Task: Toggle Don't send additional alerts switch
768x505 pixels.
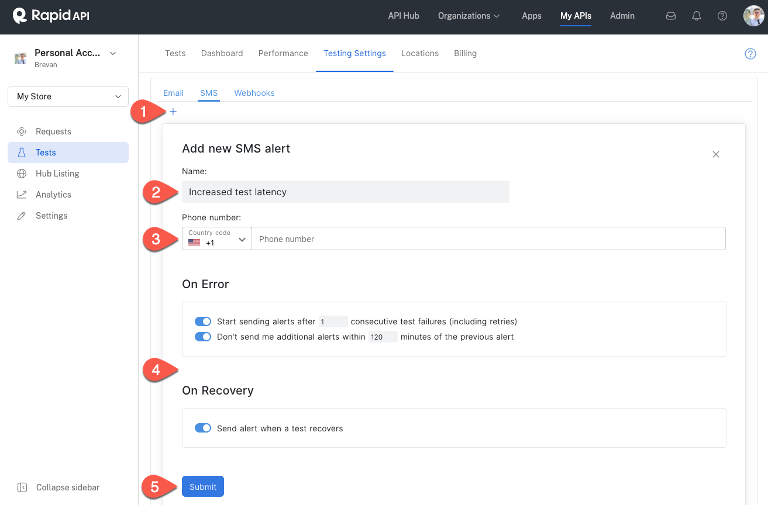Action: (203, 337)
